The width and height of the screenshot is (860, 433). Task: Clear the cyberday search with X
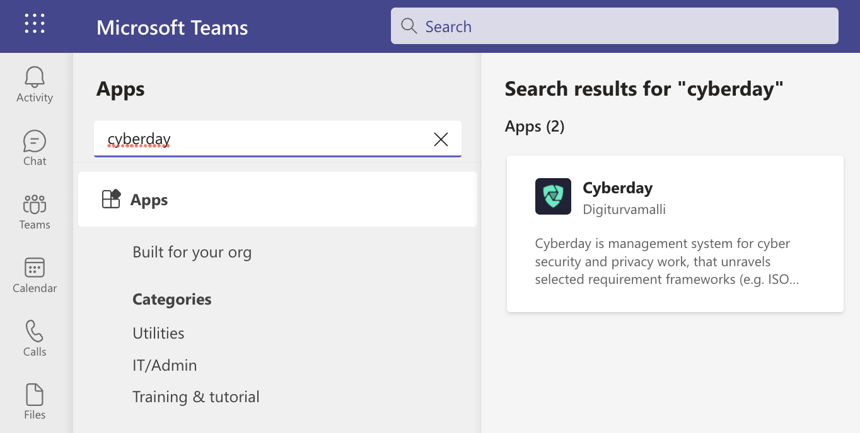click(441, 139)
